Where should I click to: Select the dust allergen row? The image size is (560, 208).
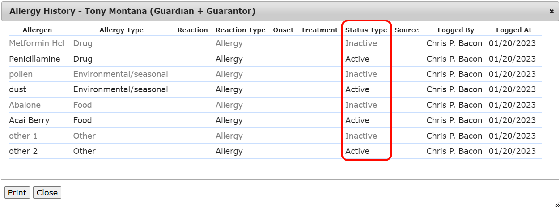pos(17,89)
